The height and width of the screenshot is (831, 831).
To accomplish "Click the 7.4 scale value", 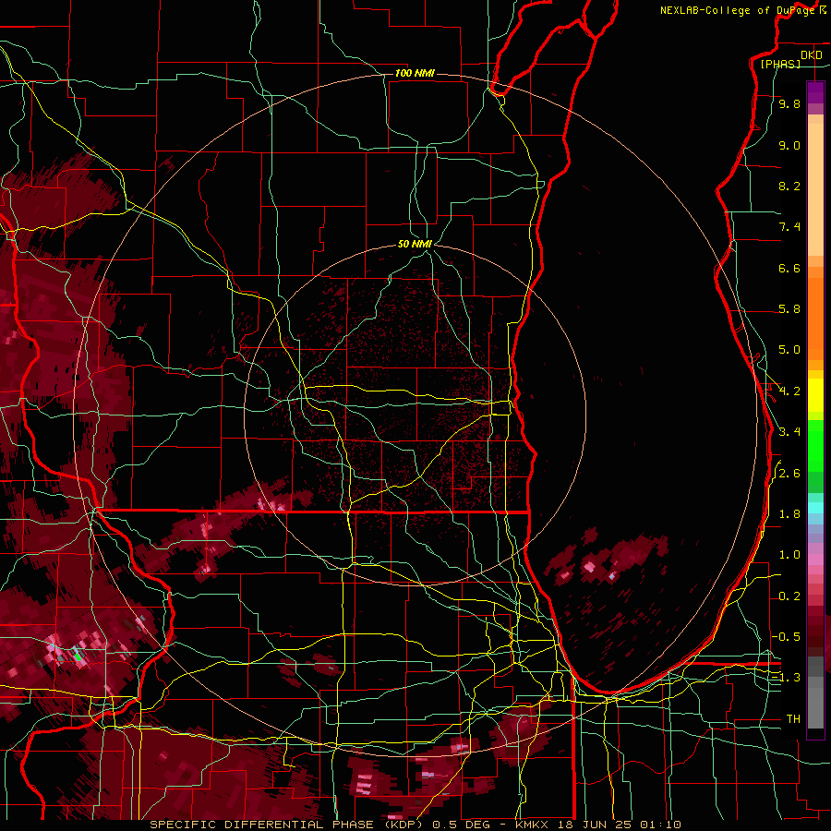I will click(x=789, y=227).
